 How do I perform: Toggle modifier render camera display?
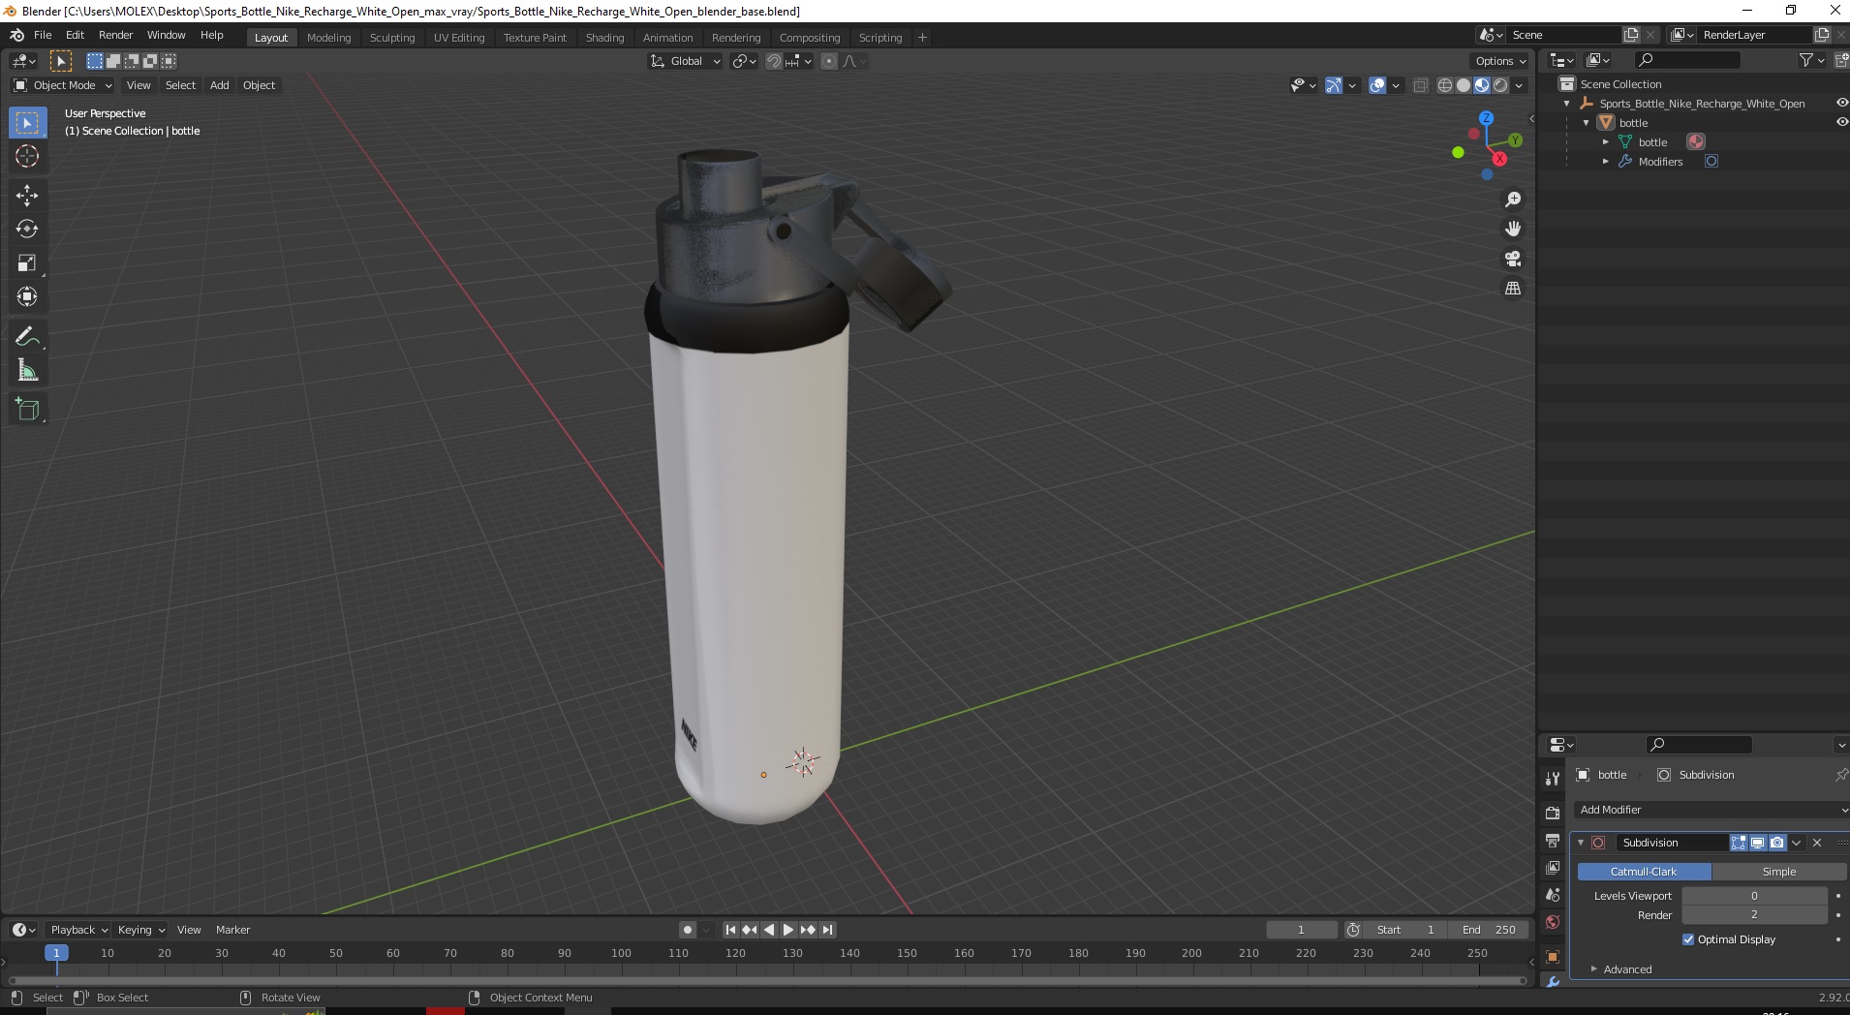[x=1777, y=843]
